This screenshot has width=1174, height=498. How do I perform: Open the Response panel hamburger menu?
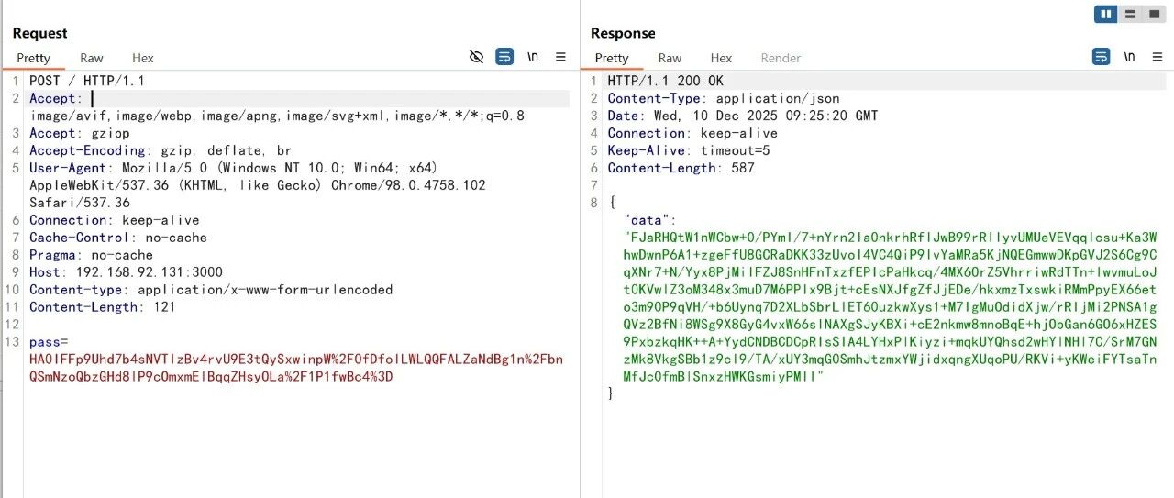[x=1157, y=57]
